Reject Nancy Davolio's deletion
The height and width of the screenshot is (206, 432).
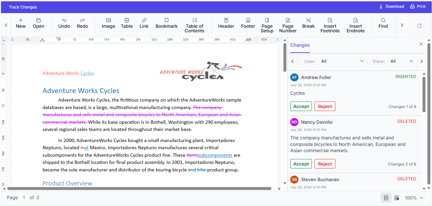pos(325,164)
